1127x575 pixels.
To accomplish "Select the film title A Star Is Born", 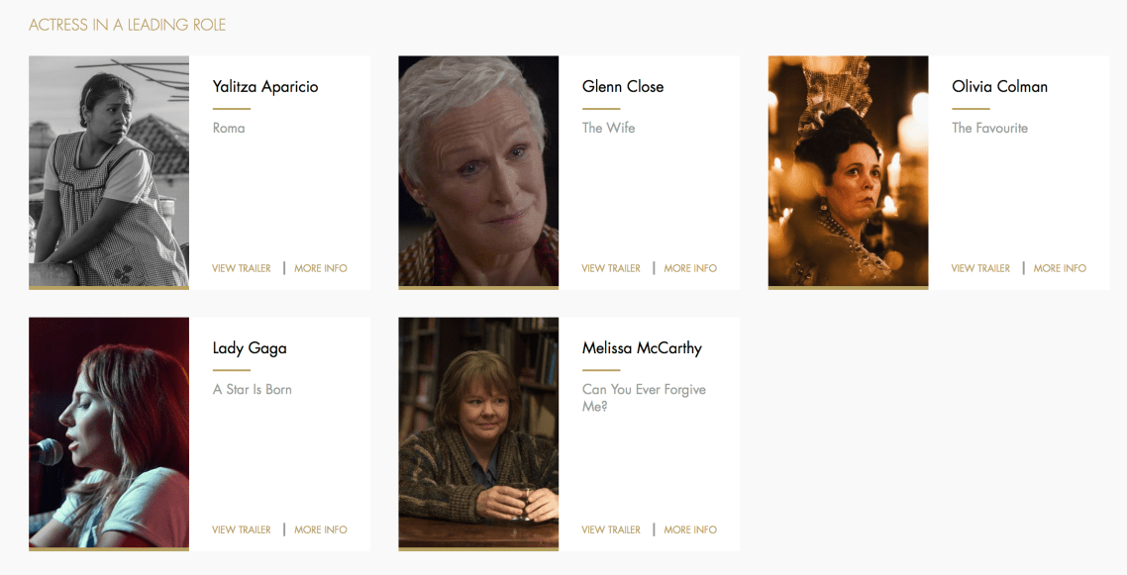I will (253, 389).
